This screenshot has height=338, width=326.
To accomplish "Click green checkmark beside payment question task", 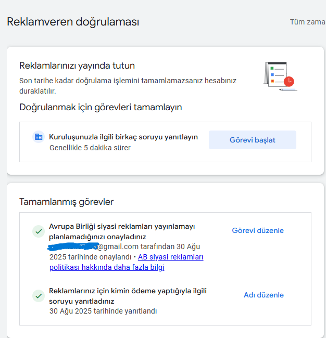I will (x=39, y=296).
